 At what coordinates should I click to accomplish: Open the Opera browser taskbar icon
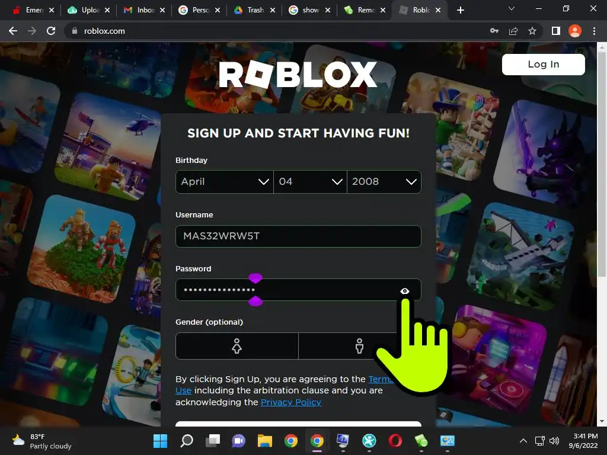click(x=395, y=441)
